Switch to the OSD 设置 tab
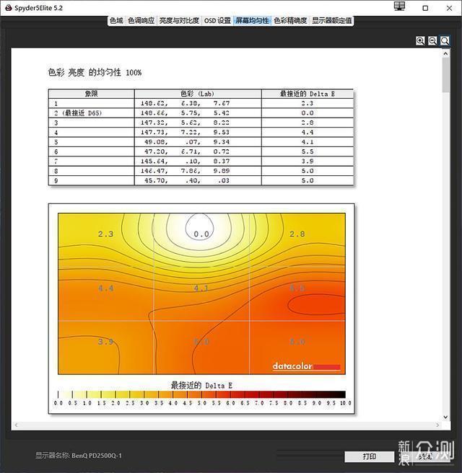Screen dimensions: 462x473 click(x=217, y=20)
